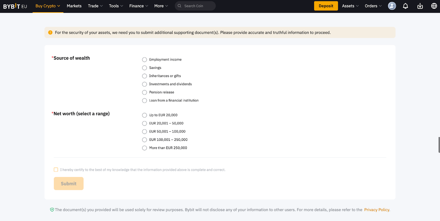
Task: Open the notifications bell
Action: pos(405,6)
